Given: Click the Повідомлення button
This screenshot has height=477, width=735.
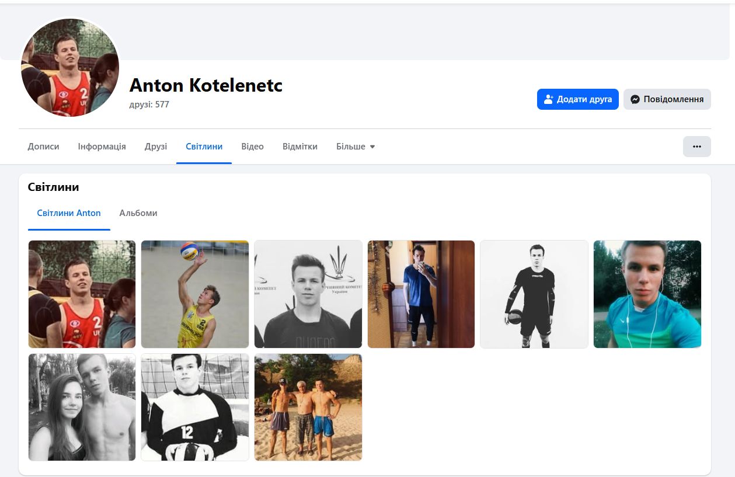Looking at the screenshot, I should point(667,99).
